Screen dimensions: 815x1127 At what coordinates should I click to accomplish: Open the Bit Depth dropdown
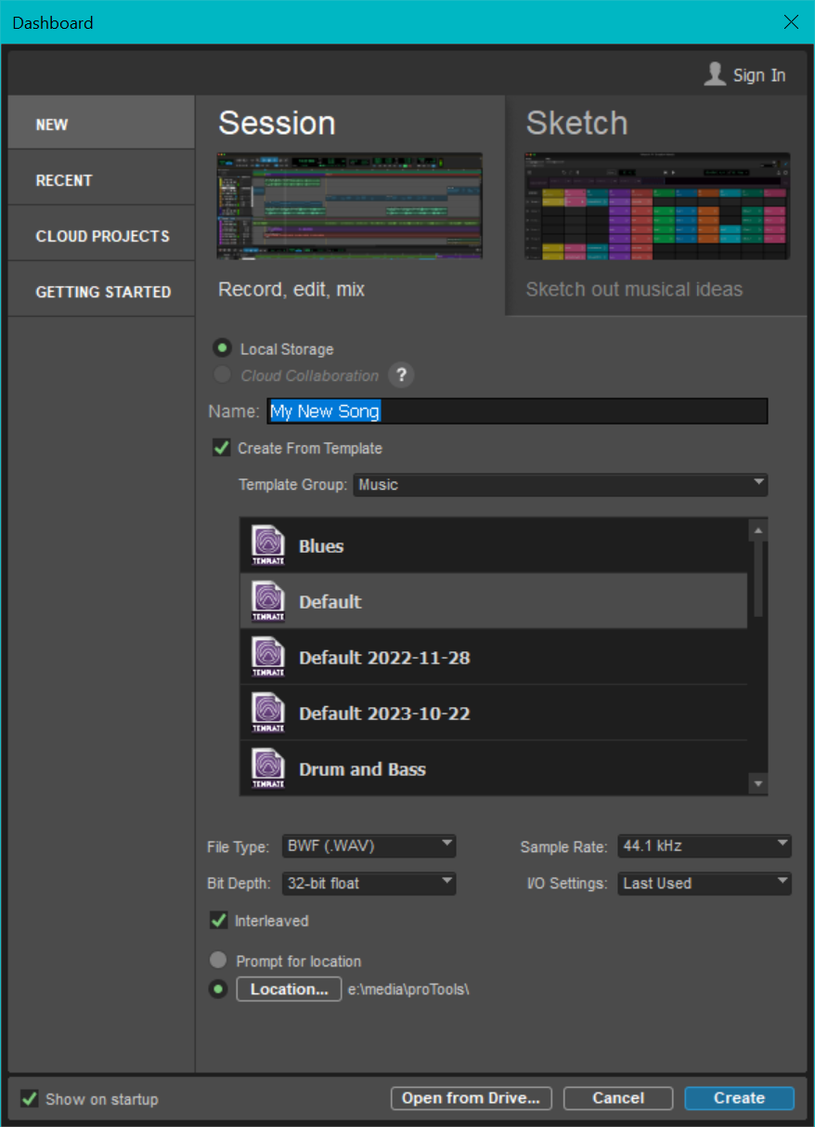(369, 884)
